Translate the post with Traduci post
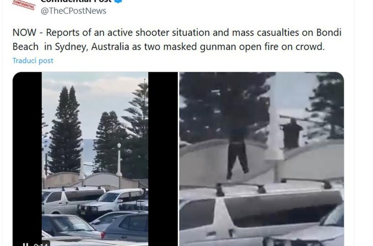Viewport: 373px width, 246px height. (33, 61)
